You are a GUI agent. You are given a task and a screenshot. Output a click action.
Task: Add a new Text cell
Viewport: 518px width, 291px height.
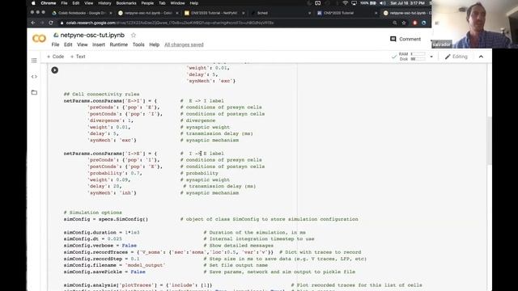point(78,57)
